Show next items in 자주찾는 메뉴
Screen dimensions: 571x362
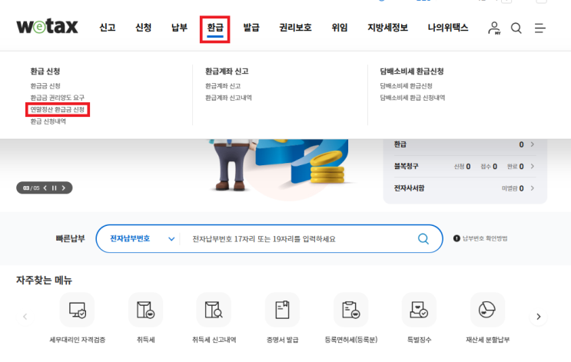(x=538, y=317)
